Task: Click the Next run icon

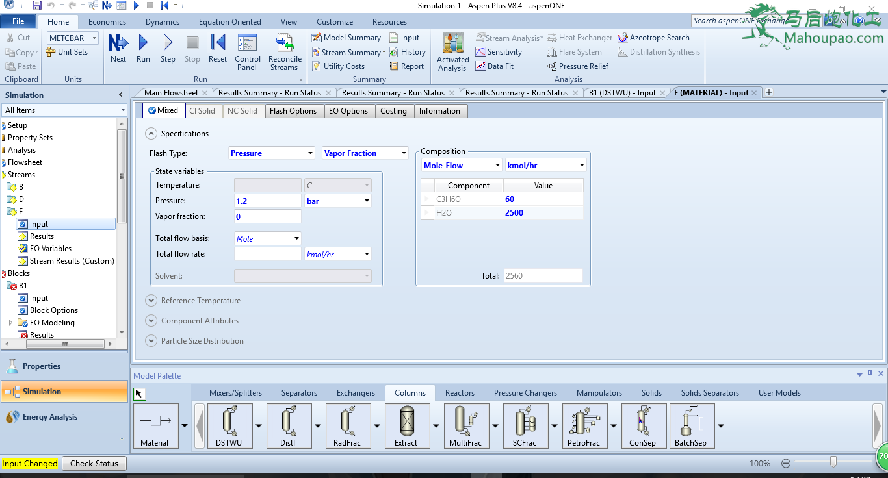Action: click(x=118, y=49)
